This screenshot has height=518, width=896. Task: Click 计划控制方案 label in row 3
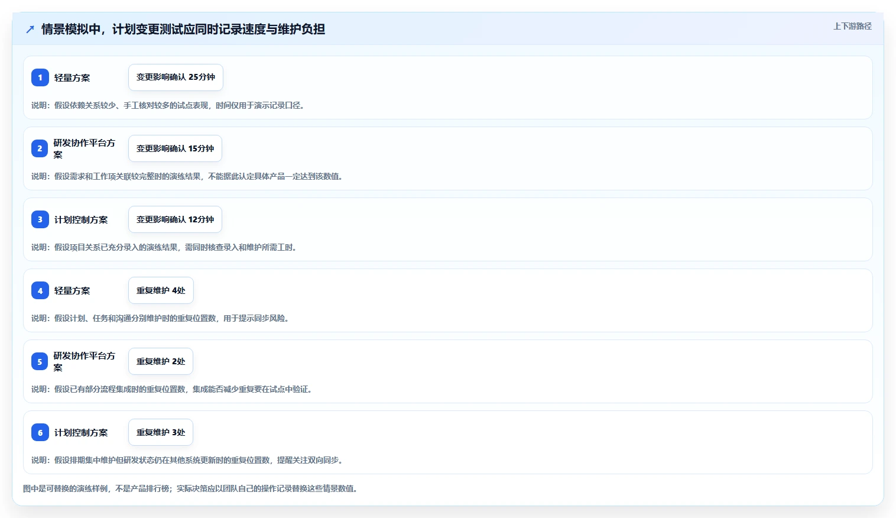pyautogui.click(x=81, y=219)
